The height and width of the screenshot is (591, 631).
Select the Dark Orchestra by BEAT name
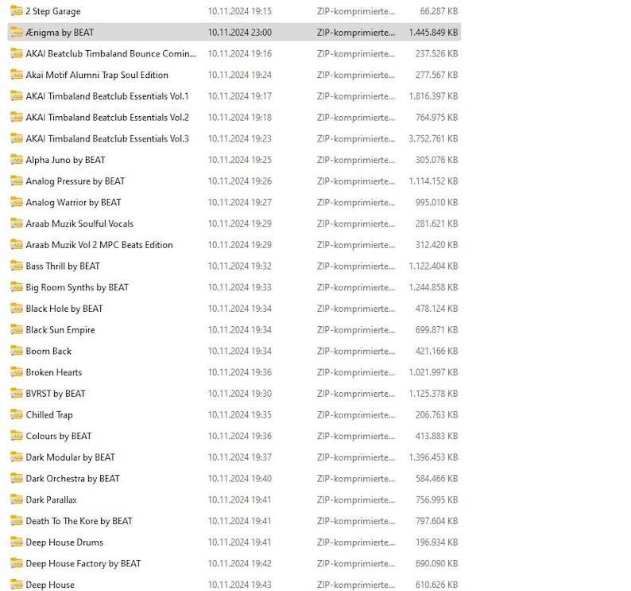tap(72, 479)
